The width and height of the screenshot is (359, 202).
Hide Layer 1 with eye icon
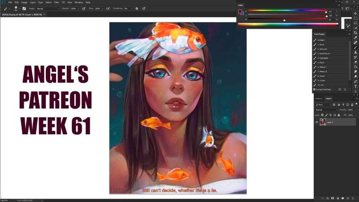click(317, 122)
